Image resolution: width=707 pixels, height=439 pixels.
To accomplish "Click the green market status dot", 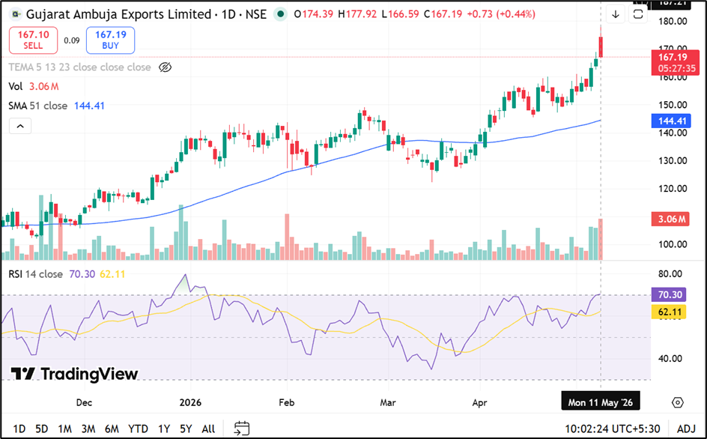I will (280, 14).
